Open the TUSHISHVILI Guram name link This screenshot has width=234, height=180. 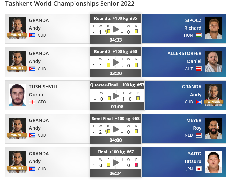43,91
